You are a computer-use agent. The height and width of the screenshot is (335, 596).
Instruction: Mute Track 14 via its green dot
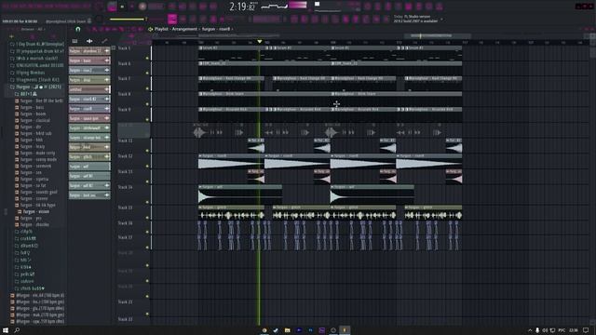(147, 202)
